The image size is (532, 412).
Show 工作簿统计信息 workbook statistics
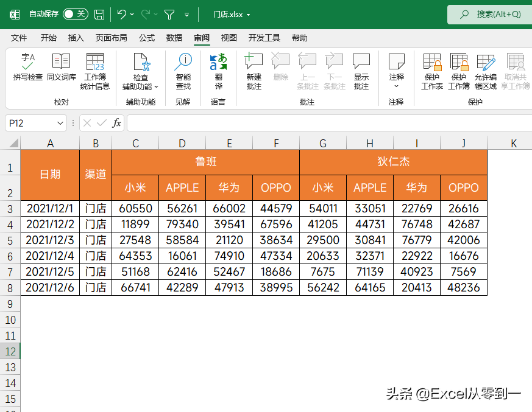click(x=95, y=71)
